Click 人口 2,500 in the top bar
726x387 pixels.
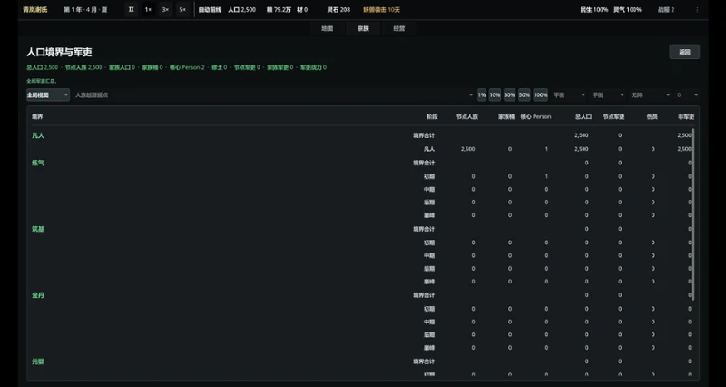tap(241, 9)
